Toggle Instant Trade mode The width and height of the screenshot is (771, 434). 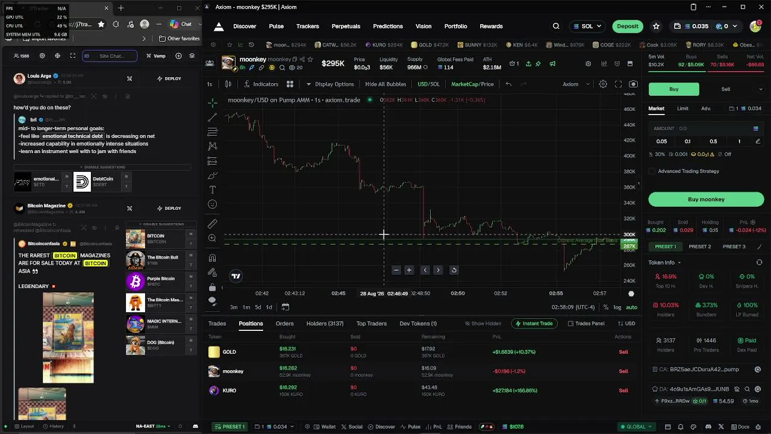534,324
